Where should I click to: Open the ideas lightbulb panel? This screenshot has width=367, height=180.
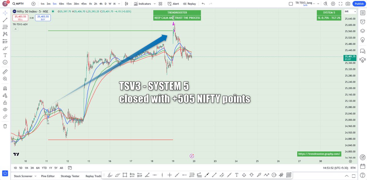(362, 40)
